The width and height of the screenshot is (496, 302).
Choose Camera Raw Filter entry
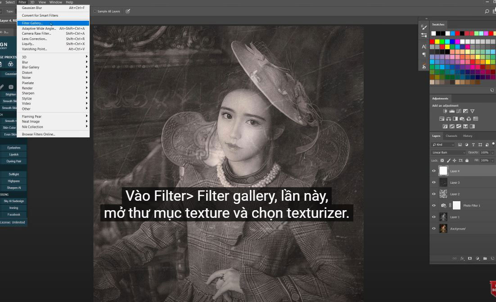[x=53, y=33]
